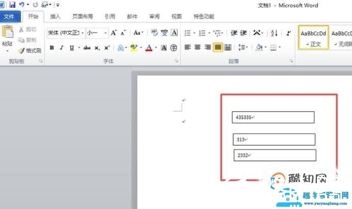Toggle Subscript formatting
This screenshot has height=209, width=352.
click(97, 48)
